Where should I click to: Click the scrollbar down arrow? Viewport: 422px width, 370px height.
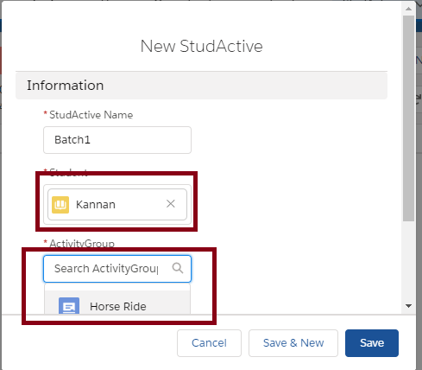[408, 306]
